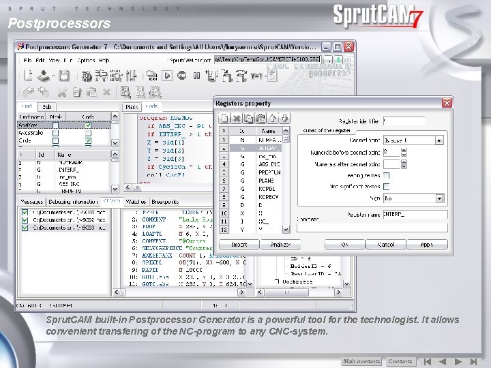Viewport: 491px width, 368px height.
Task: Increase numerals before decimal point
Action: pos(404,150)
